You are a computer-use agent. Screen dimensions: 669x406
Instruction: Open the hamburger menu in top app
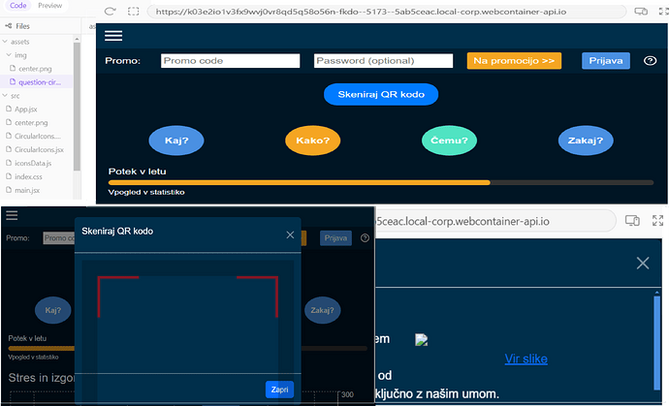point(113,36)
